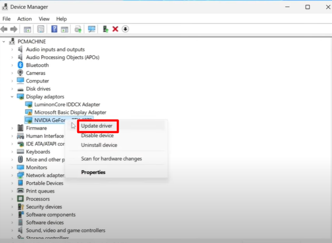This screenshot has height=243, width=332.
Task: Select Disable device in context menu
Action: 97,136
